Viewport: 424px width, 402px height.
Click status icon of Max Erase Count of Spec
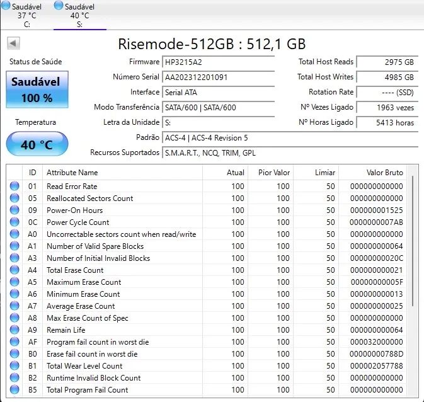pos(14,318)
